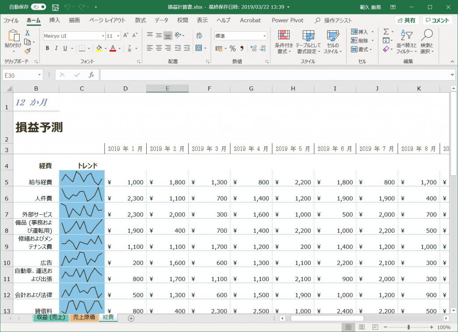This screenshot has width=458, height=332.
Task: Open the Meiryo UI font name dropdown
Action: (102, 36)
